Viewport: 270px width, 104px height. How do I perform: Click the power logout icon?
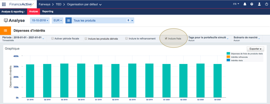click(x=266, y=4)
